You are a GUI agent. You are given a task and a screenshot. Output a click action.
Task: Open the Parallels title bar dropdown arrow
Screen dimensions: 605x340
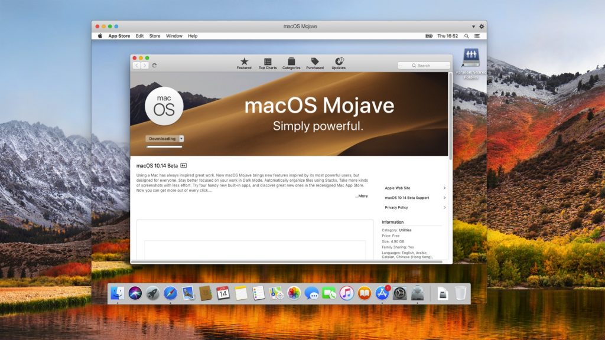[473, 27]
